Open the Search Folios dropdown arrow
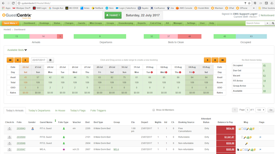Viewport: 275px width, 154px height. pyautogui.click(x=267, y=23)
